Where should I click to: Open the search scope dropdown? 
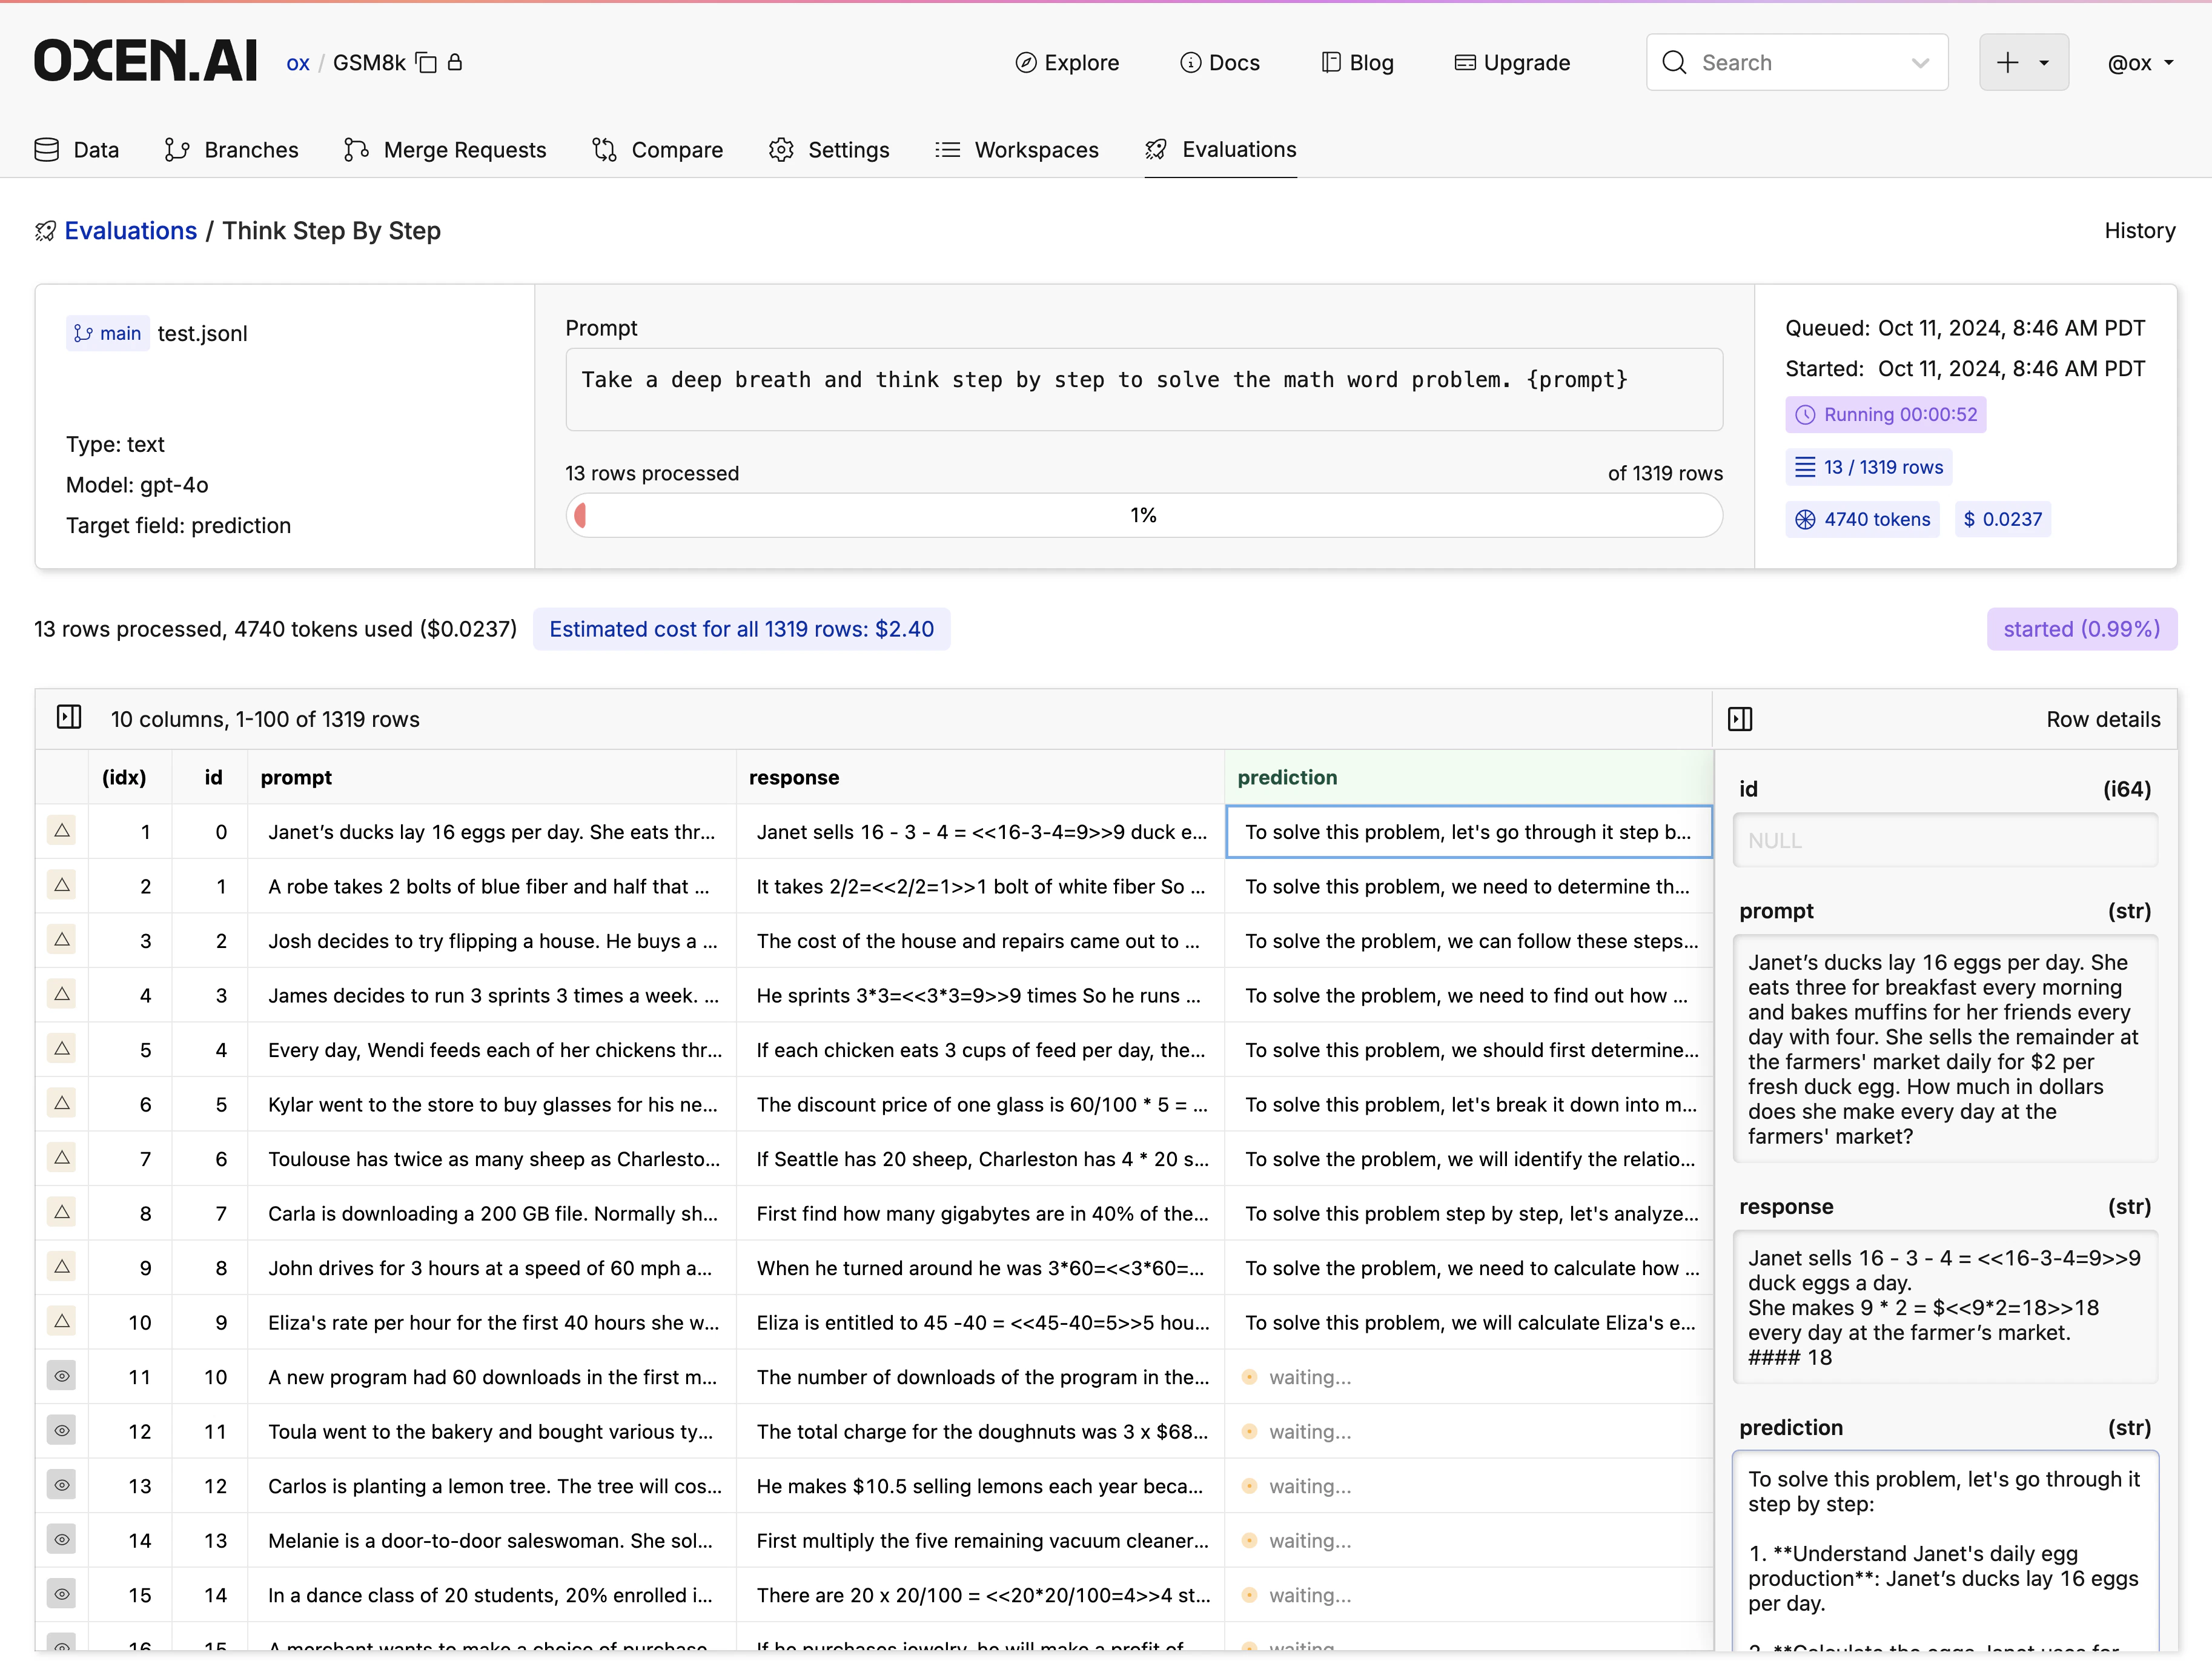click(x=1922, y=62)
